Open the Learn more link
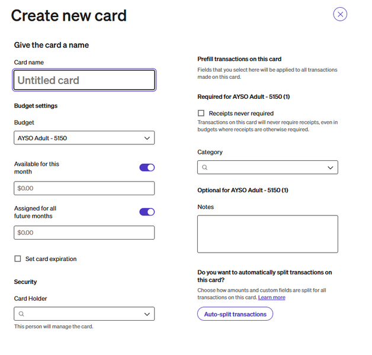Image resolution: width=372 pixels, height=355 pixels. (271, 298)
